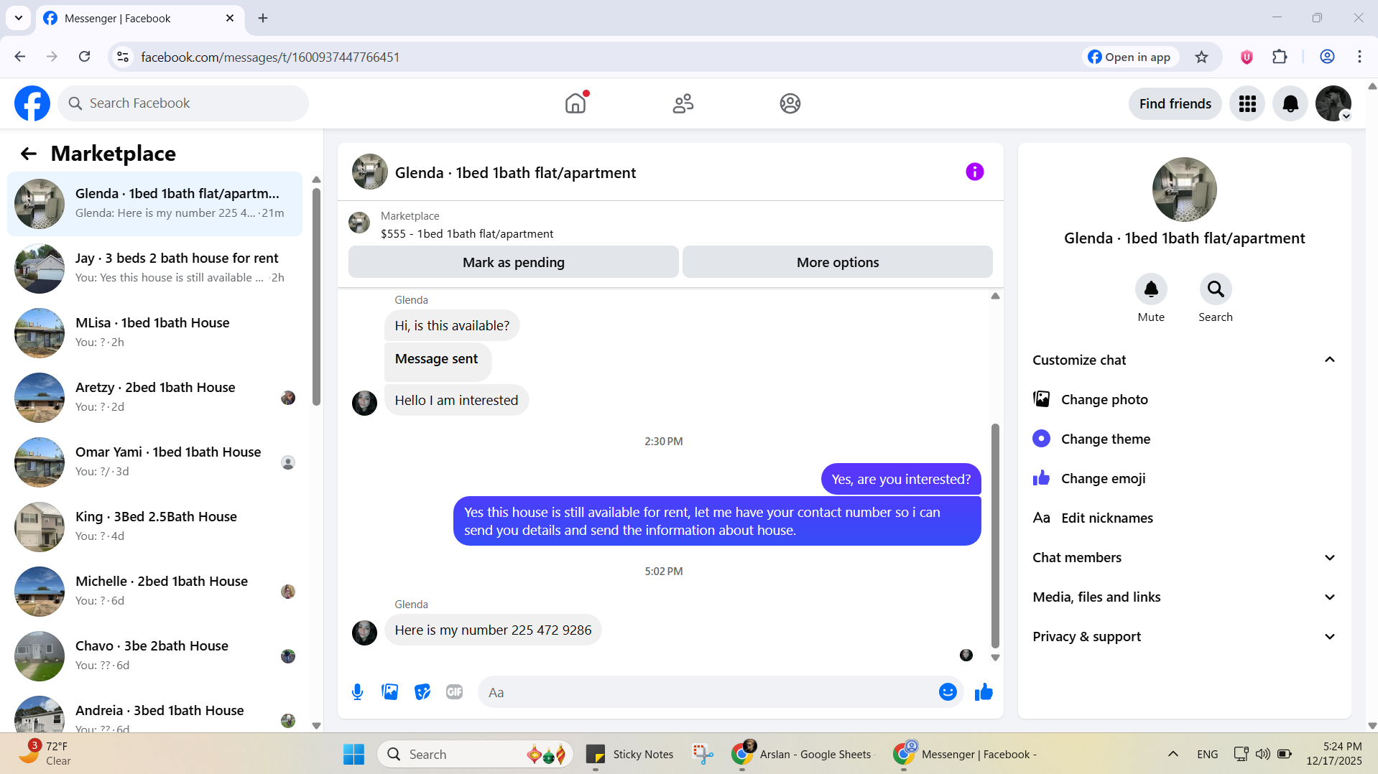Image resolution: width=1378 pixels, height=774 pixels.
Task: Open King 3Bed 2.5Bath House chat
Action: point(154,526)
